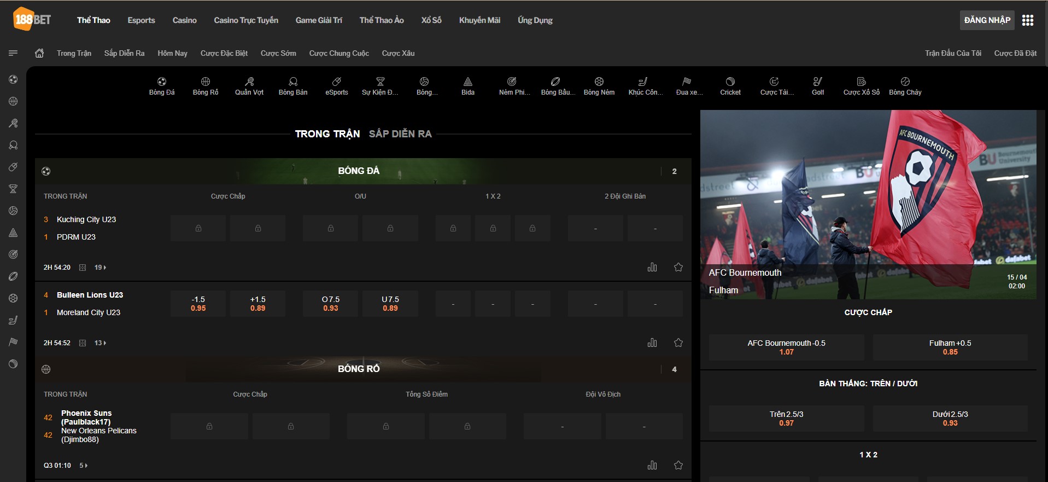
Task: Expand 5 more markets for Phoenix Suns match
Action: point(83,466)
